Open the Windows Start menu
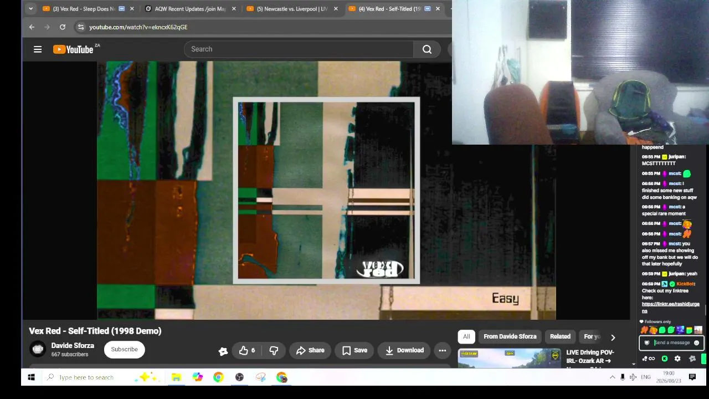The height and width of the screenshot is (399, 709). 32,377
